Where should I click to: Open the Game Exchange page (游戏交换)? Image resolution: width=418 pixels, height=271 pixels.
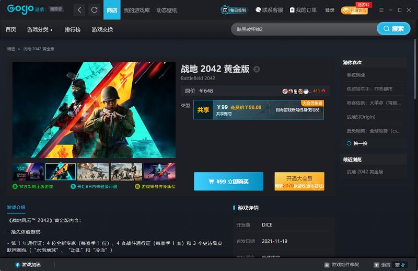pos(102,30)
